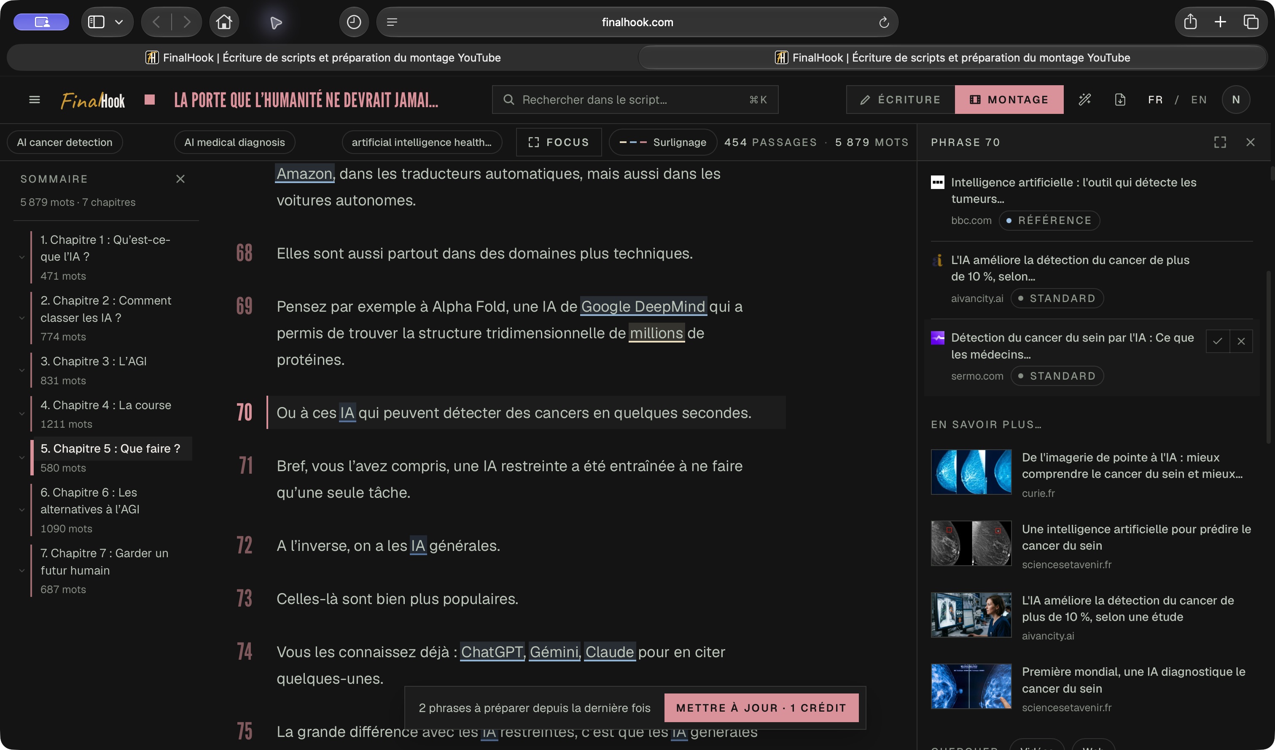
Task: Select artificial intelligence health chip
Action: coord(422,142)
